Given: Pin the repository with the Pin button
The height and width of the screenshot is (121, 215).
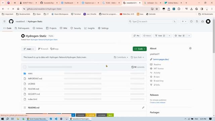Looking at the screenshot, I should (x=136, y=36).
